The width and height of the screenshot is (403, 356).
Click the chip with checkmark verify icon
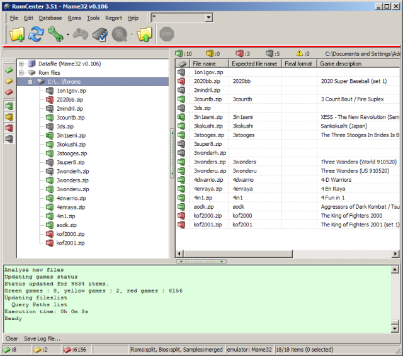click(x=99, y=35)
